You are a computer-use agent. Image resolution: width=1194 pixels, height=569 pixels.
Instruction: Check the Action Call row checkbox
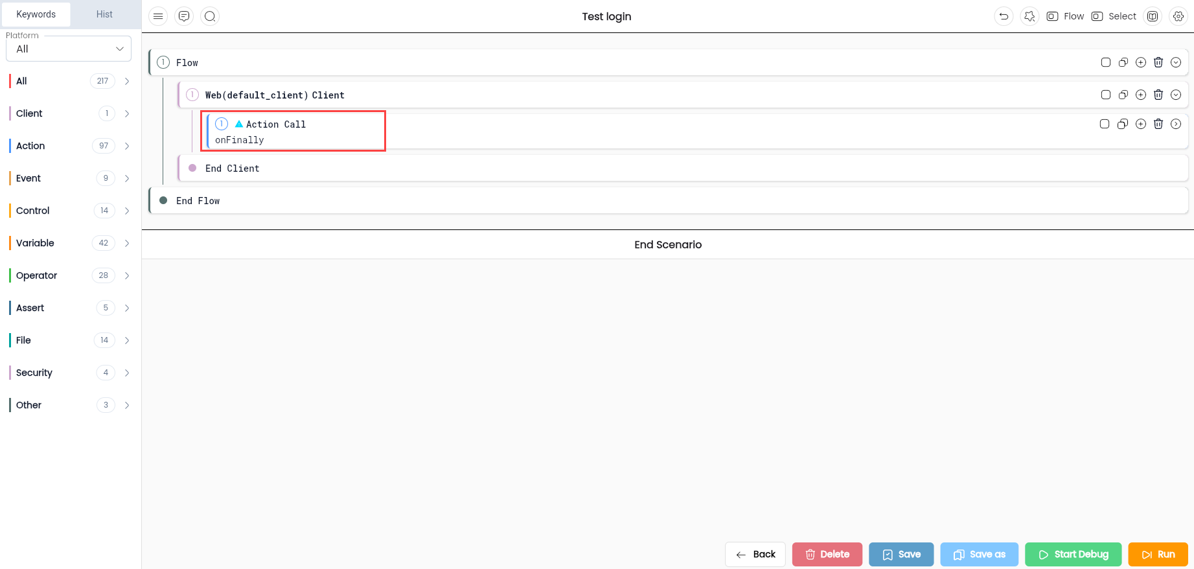tap(1105, 124)
